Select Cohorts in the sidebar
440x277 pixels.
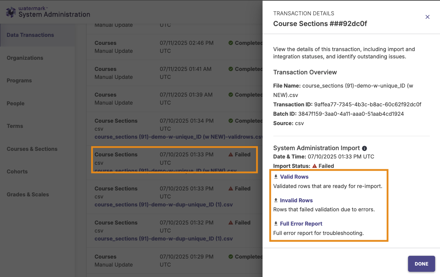point(17,171)
